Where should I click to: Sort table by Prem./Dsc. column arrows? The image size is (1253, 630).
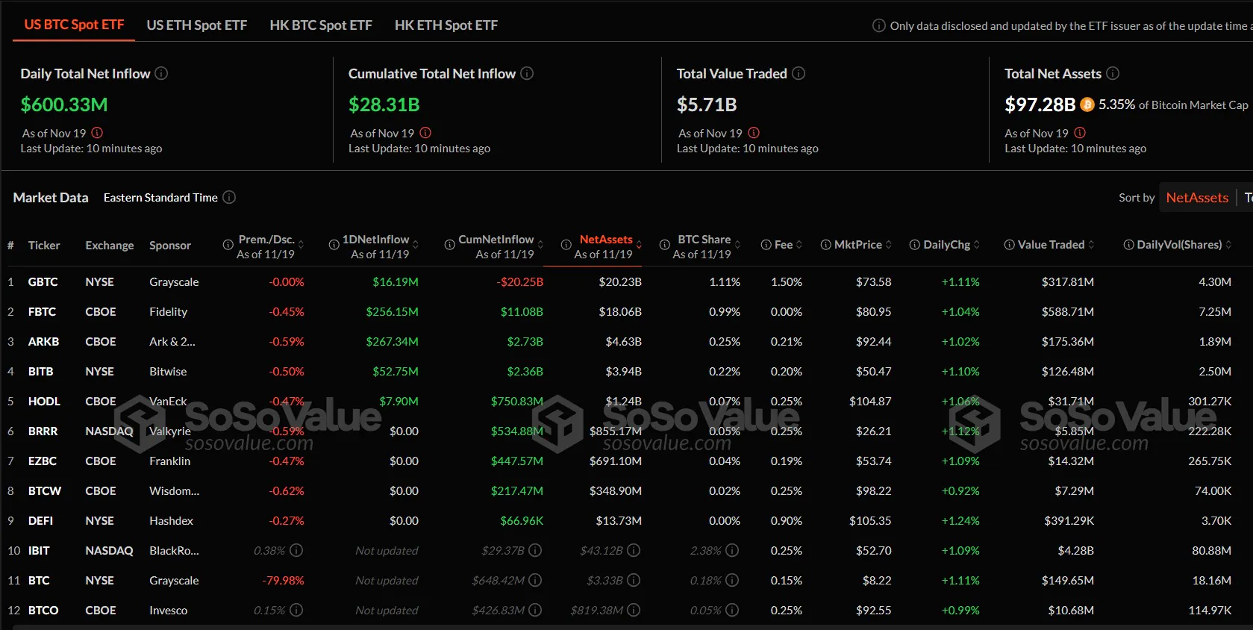(301, 245)
